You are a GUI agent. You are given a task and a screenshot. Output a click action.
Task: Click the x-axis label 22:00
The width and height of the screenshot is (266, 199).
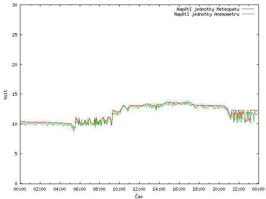239,189
